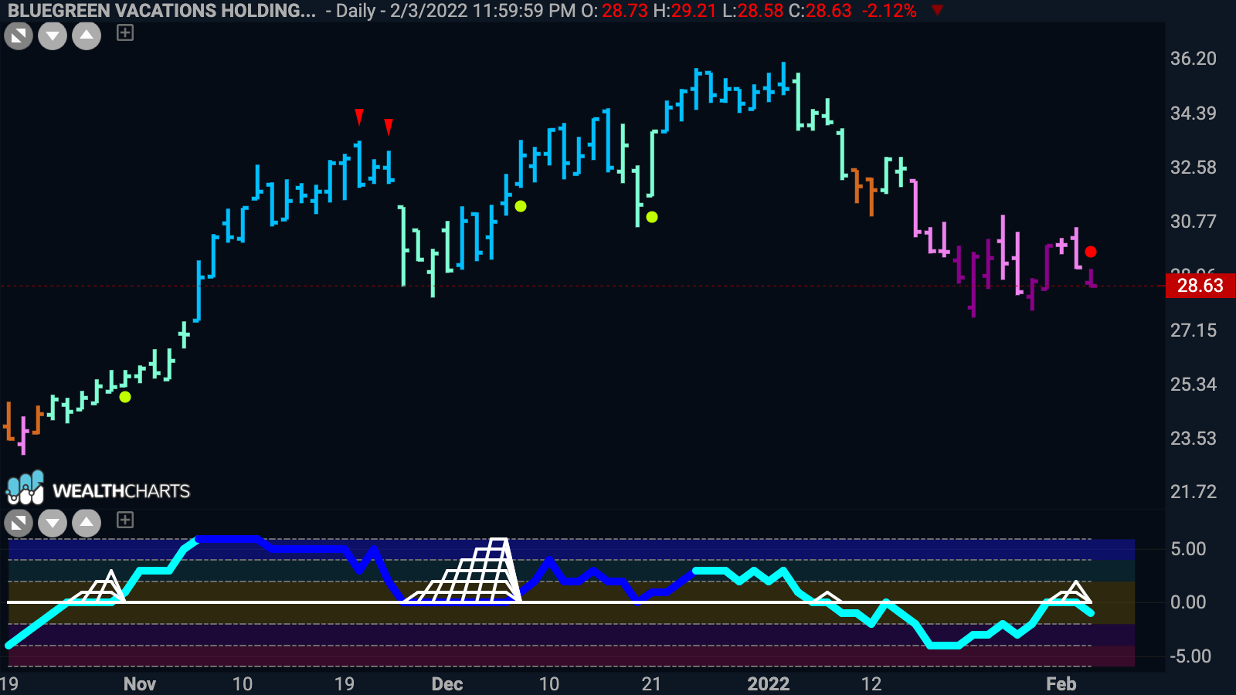Click the 'Feb' date axis label
The image size is (1236, 695).
1061,683
